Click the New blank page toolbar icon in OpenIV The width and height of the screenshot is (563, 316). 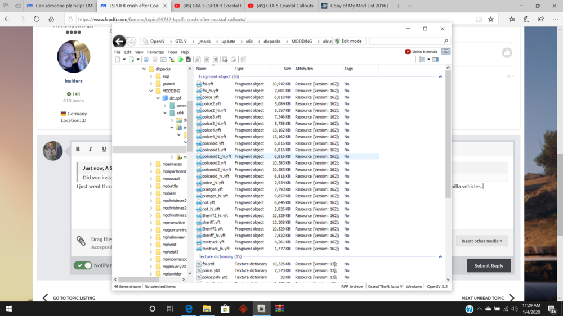click(x=118, y=60)
